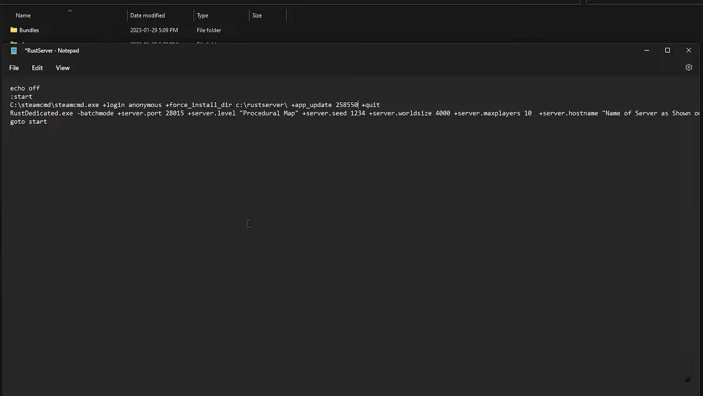Close the Notepad window
Viewport: 703px width, 396px height.
click(689, 50)
